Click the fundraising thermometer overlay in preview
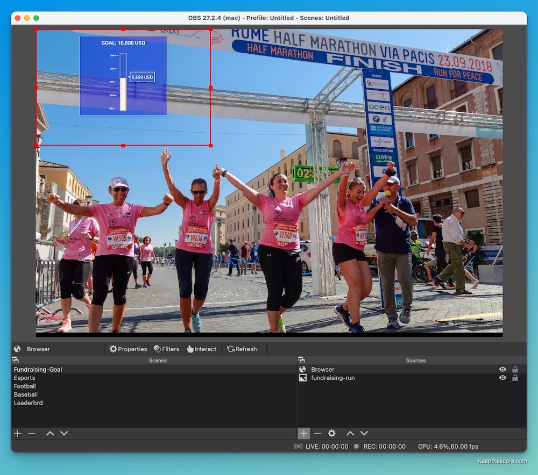 124,76
